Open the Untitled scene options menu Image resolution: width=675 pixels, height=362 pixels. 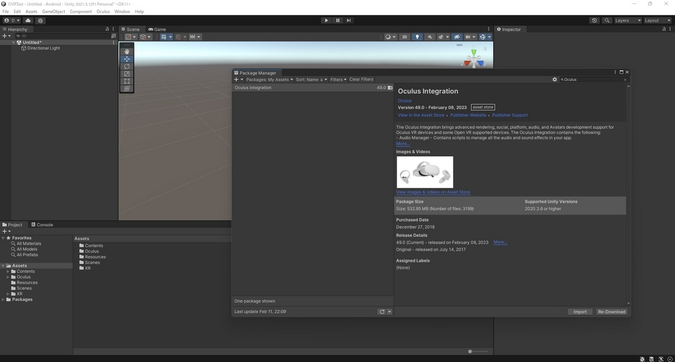click(x=114, y=42)
